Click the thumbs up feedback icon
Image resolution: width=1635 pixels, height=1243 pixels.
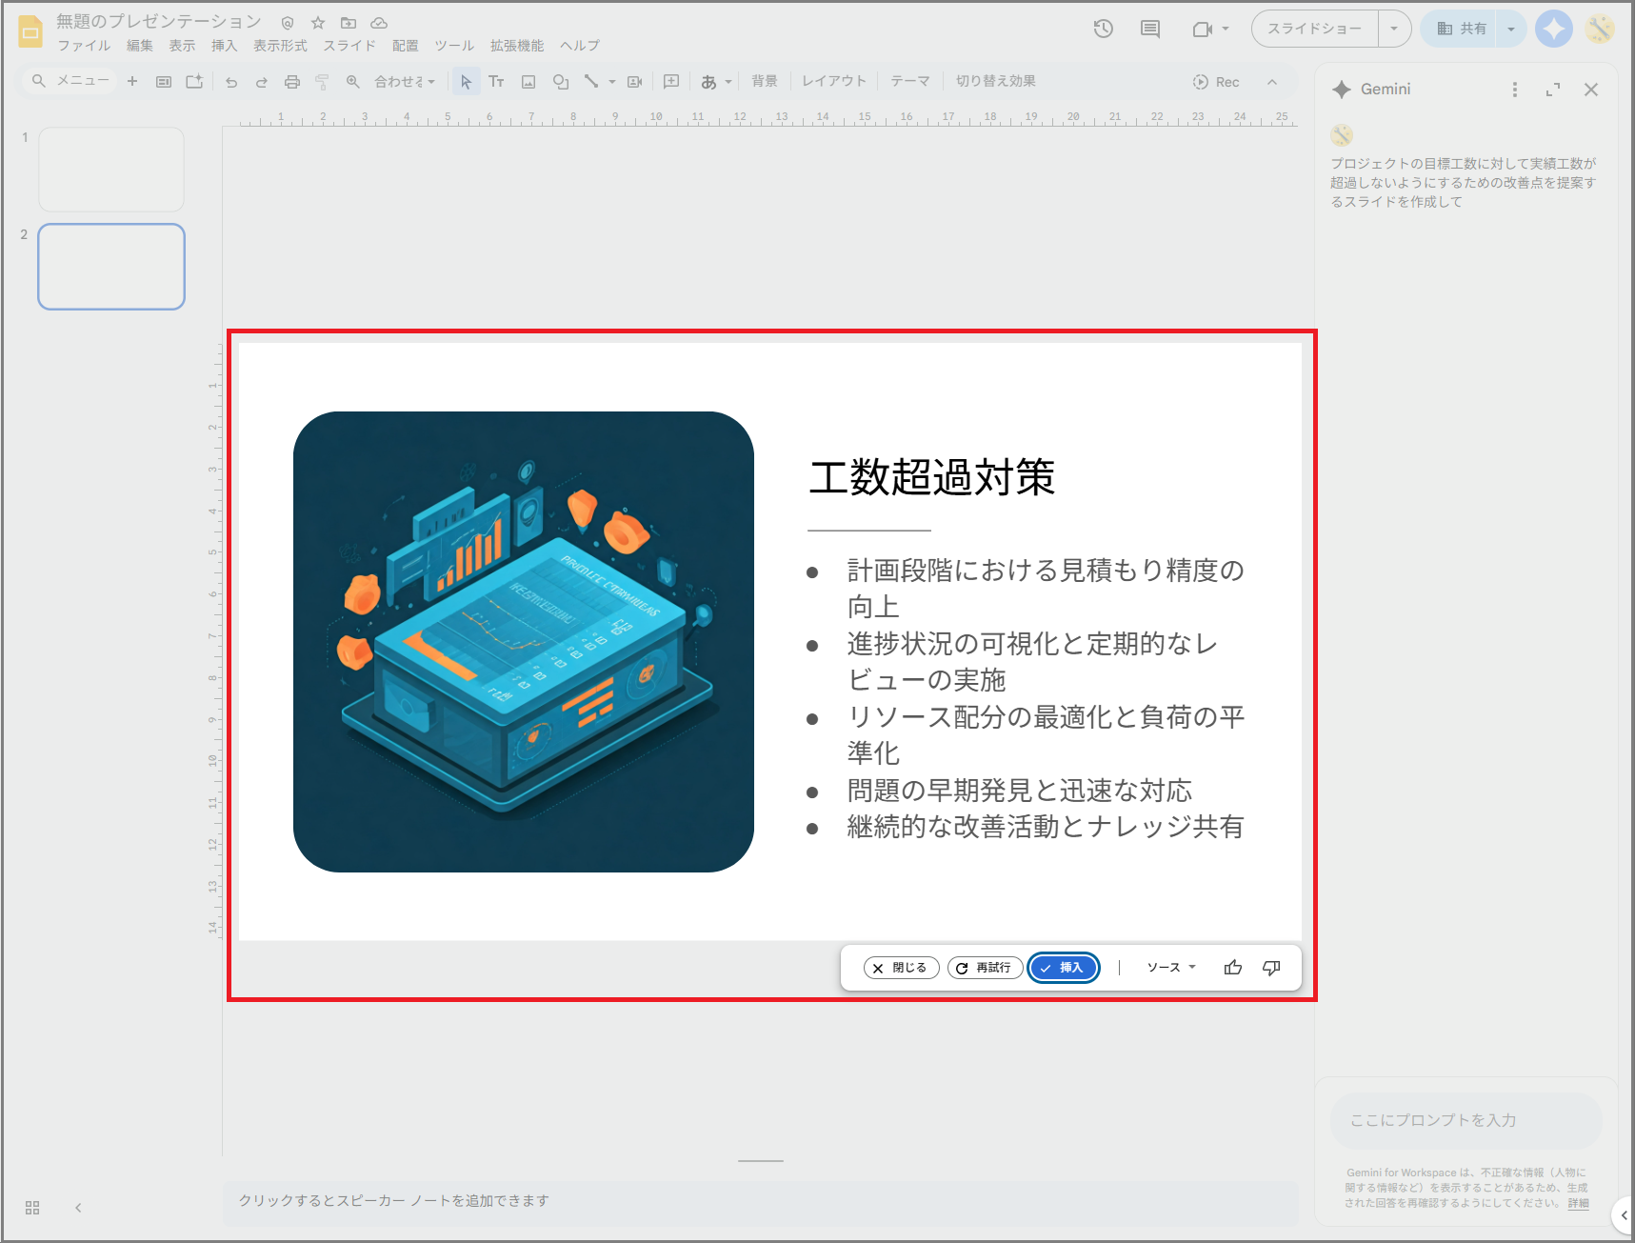[1233, 968]
